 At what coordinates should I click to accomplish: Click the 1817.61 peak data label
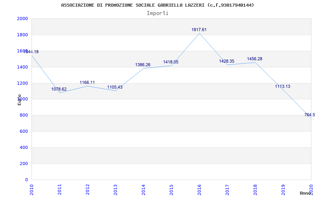click(x=199, y=30)
